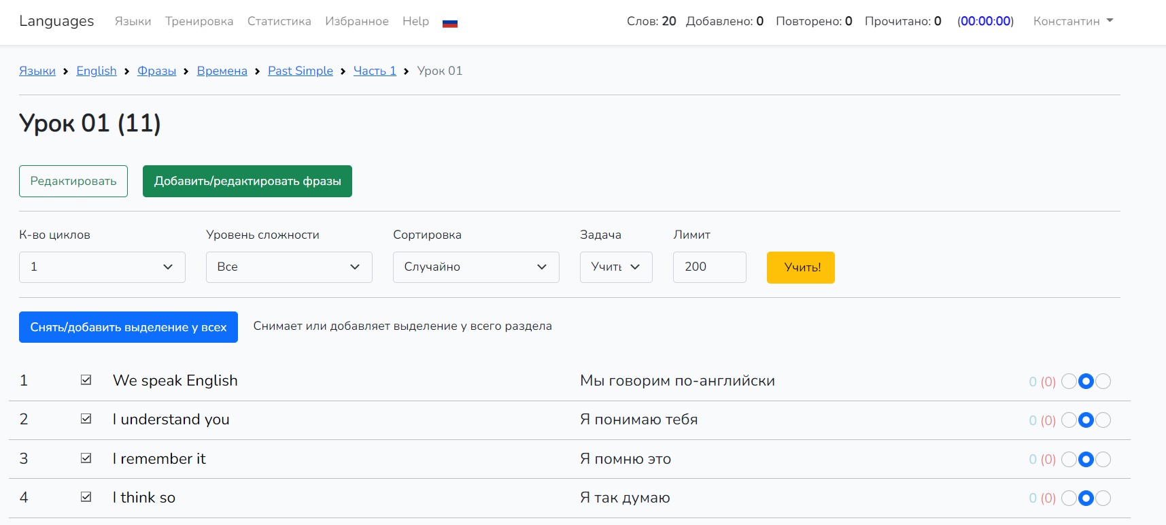Choose the middle radio button for 'I remember it'
This screenshot has height=525, width=1166.
[x=1086, y=460]
